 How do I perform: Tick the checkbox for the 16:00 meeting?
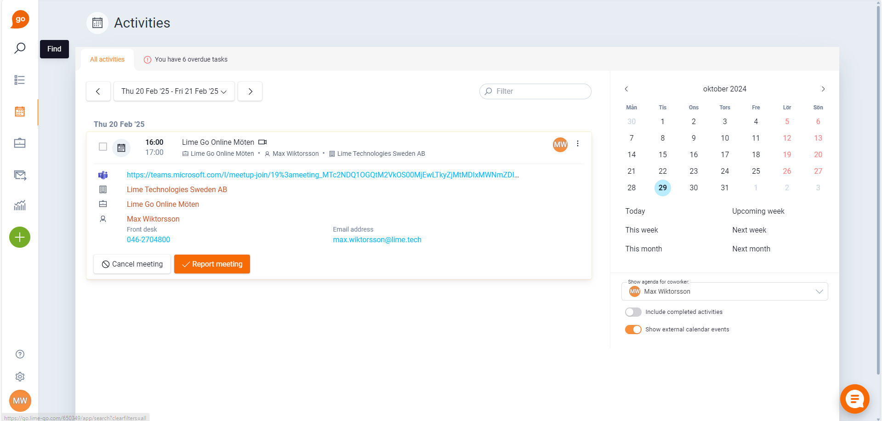103,147
